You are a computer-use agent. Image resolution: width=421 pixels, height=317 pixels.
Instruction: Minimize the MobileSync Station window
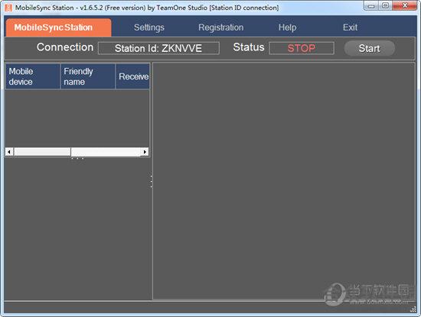(x=371, y=6)
